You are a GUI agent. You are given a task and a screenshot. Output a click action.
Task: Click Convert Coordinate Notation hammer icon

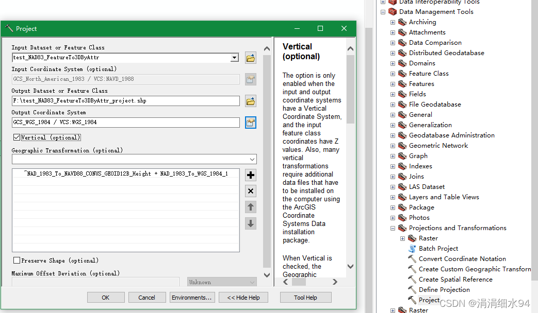tap(412, 259)
